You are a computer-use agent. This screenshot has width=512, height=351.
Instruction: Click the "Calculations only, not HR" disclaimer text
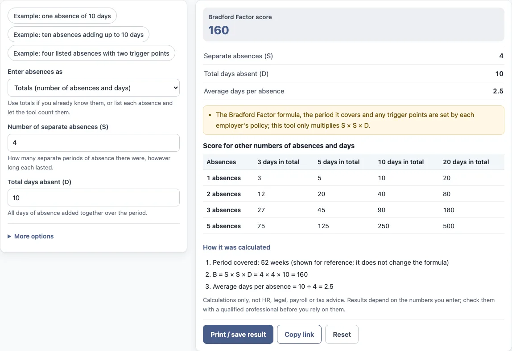coord(349,304)
